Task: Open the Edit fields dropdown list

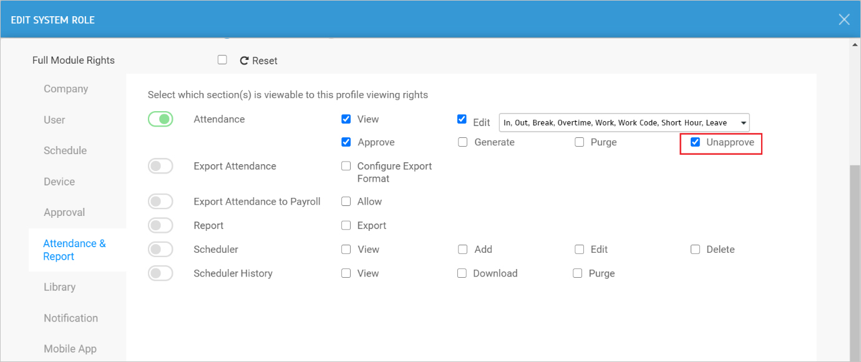Action: 624,123
